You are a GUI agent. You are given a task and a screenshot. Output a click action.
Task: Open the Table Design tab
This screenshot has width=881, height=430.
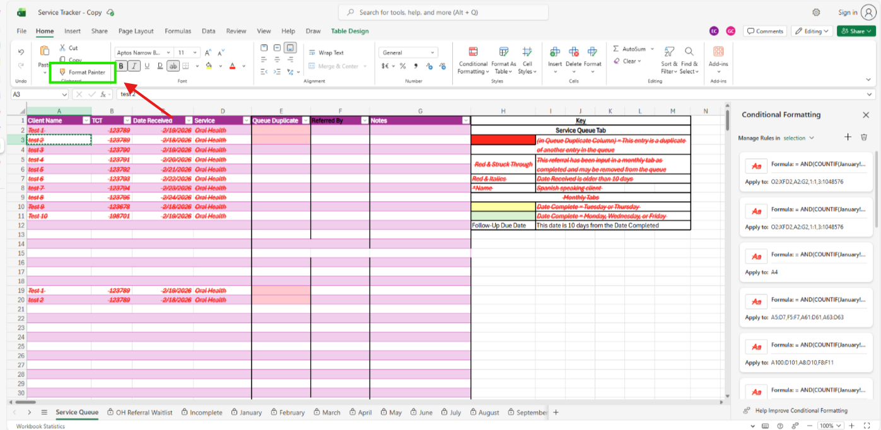(x=350, y=31)
